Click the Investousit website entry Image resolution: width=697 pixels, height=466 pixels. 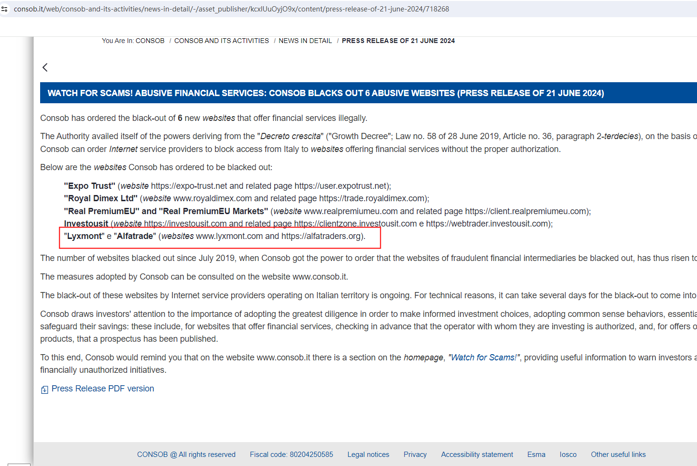[308, 224]
